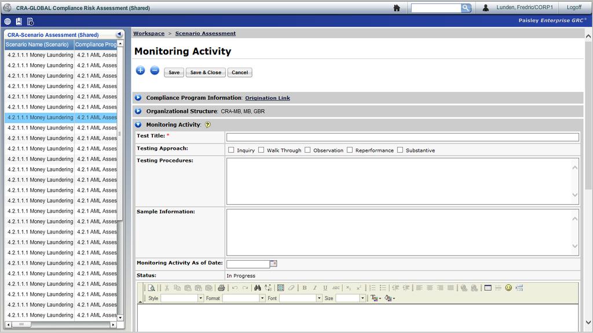Follow the Origination Link
Image resolution: width=593 pixels, height=333 pixels.
pos(268,98)
